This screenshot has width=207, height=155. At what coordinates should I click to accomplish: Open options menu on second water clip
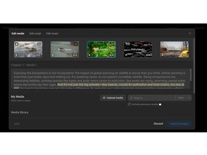tap(76, 44)
